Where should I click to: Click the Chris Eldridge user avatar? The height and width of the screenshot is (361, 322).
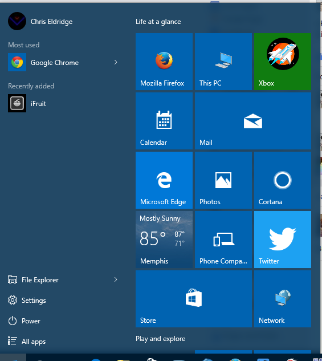17,21
